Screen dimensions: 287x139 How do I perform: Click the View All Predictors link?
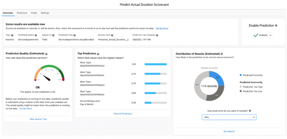pyautogui.click(x=122, y=114)
